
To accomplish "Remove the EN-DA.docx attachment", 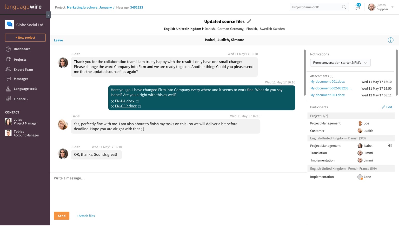I will 112,101.
